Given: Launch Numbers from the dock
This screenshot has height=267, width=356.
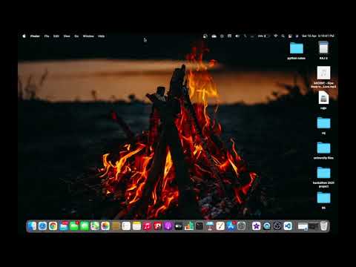Looking at the screenshot, I should click(189, 226).
